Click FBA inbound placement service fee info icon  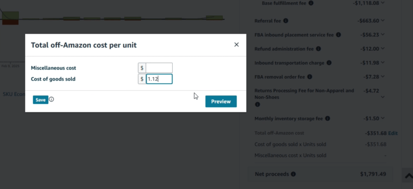click(x=339, y=35)
